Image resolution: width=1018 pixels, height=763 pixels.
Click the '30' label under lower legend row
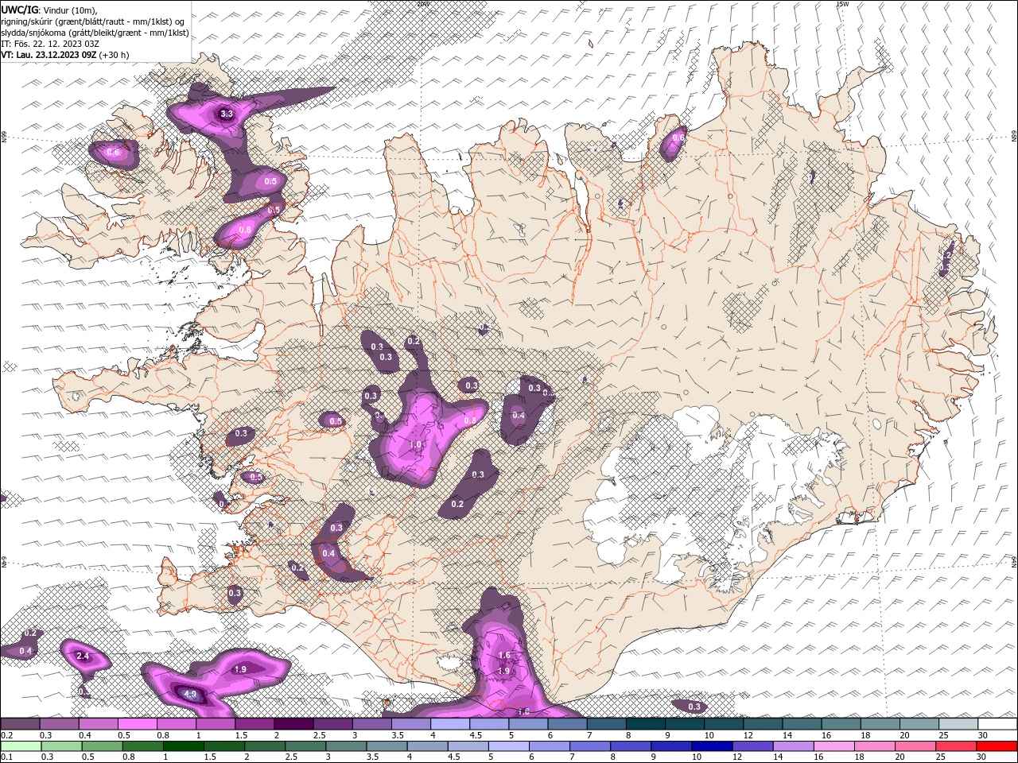[981, 757]
